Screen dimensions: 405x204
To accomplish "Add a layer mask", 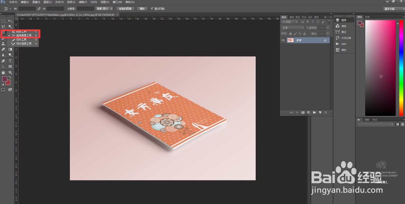I will pos(303,113).
